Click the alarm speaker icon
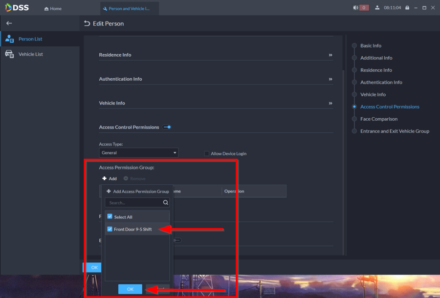 point(355,8)
